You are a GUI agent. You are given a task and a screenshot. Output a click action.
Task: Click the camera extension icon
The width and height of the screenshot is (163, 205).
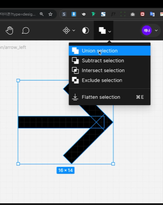pyautogui.click(x=132, y=14)
